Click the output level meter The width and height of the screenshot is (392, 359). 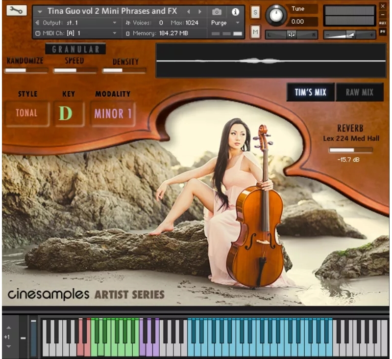pyautogui.click(x=349, y=16)
